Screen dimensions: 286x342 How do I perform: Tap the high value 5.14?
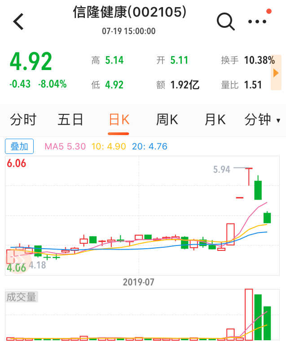tap(114, 60)
